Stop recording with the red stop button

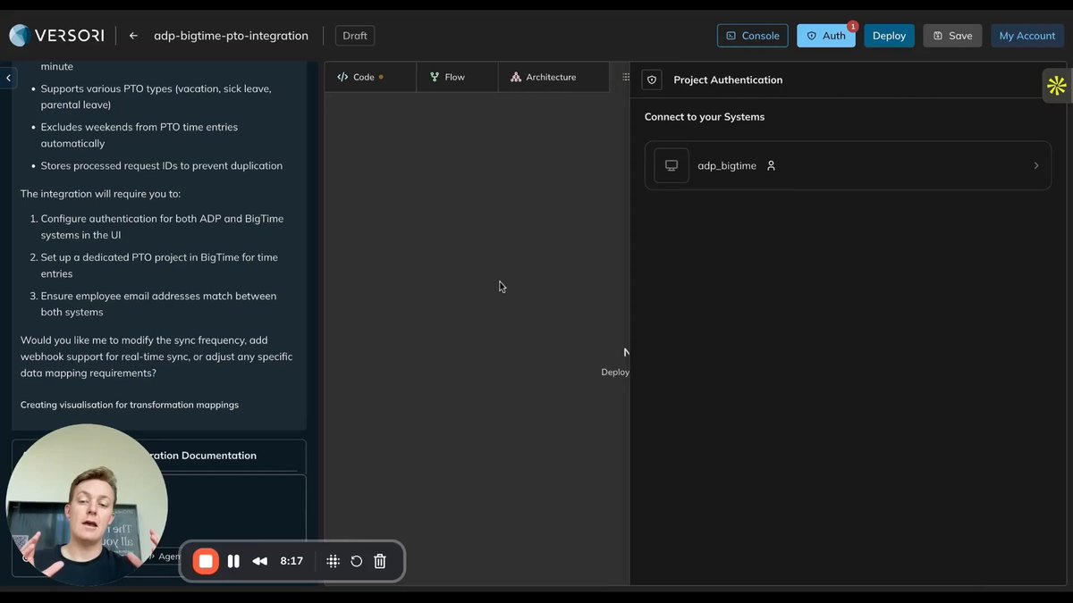click(x=206, y=561)
